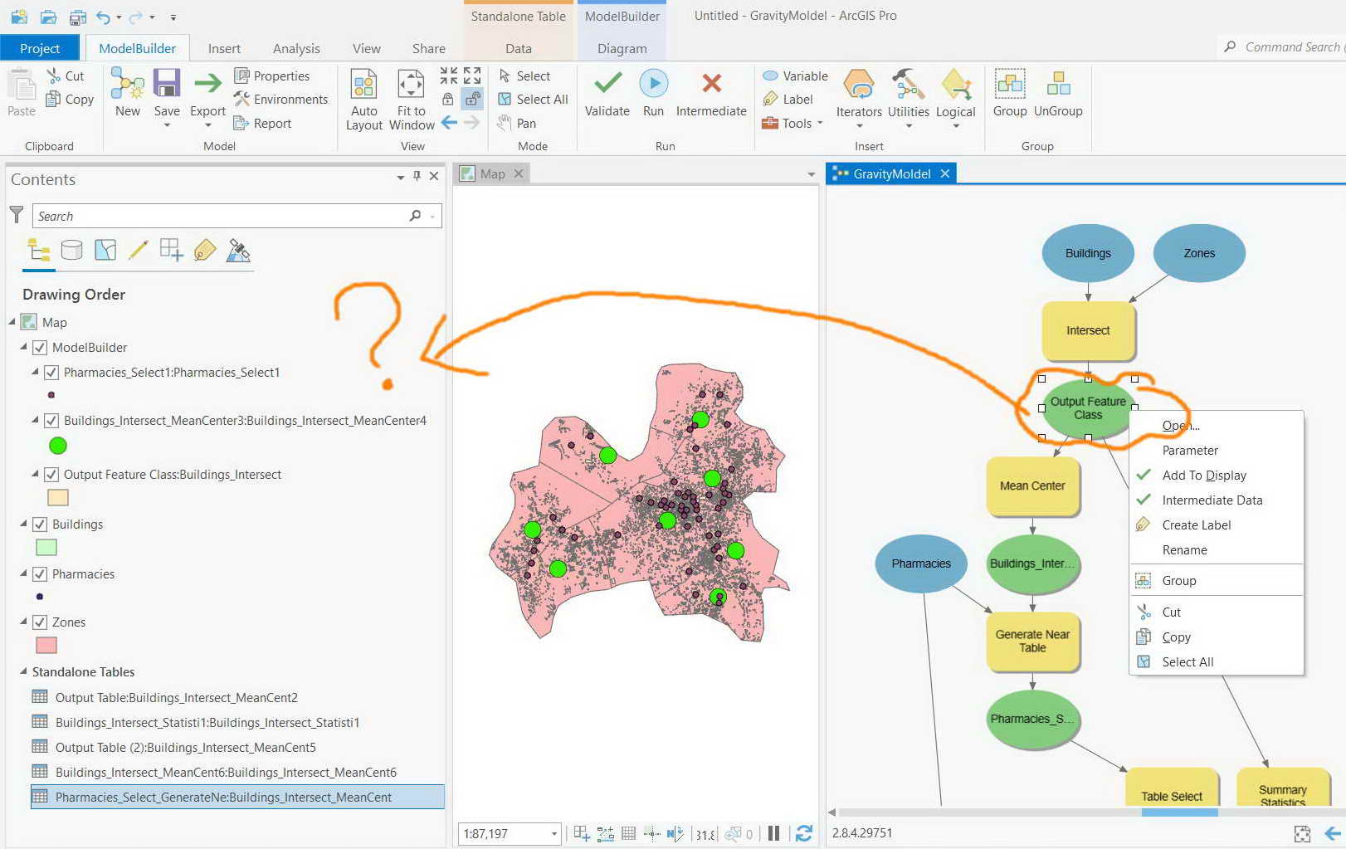Image resolution: width=1346 pixels, height=849 pixels.
Task: Click Select All in the Mode group
Action: (x=533, y=99)
